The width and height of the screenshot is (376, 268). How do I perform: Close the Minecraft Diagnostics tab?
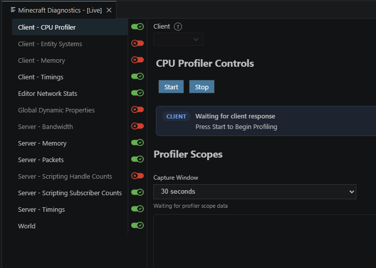109,10
